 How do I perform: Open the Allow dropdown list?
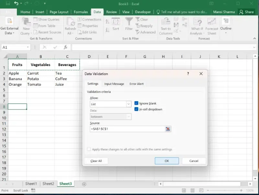tap(129, 104)
